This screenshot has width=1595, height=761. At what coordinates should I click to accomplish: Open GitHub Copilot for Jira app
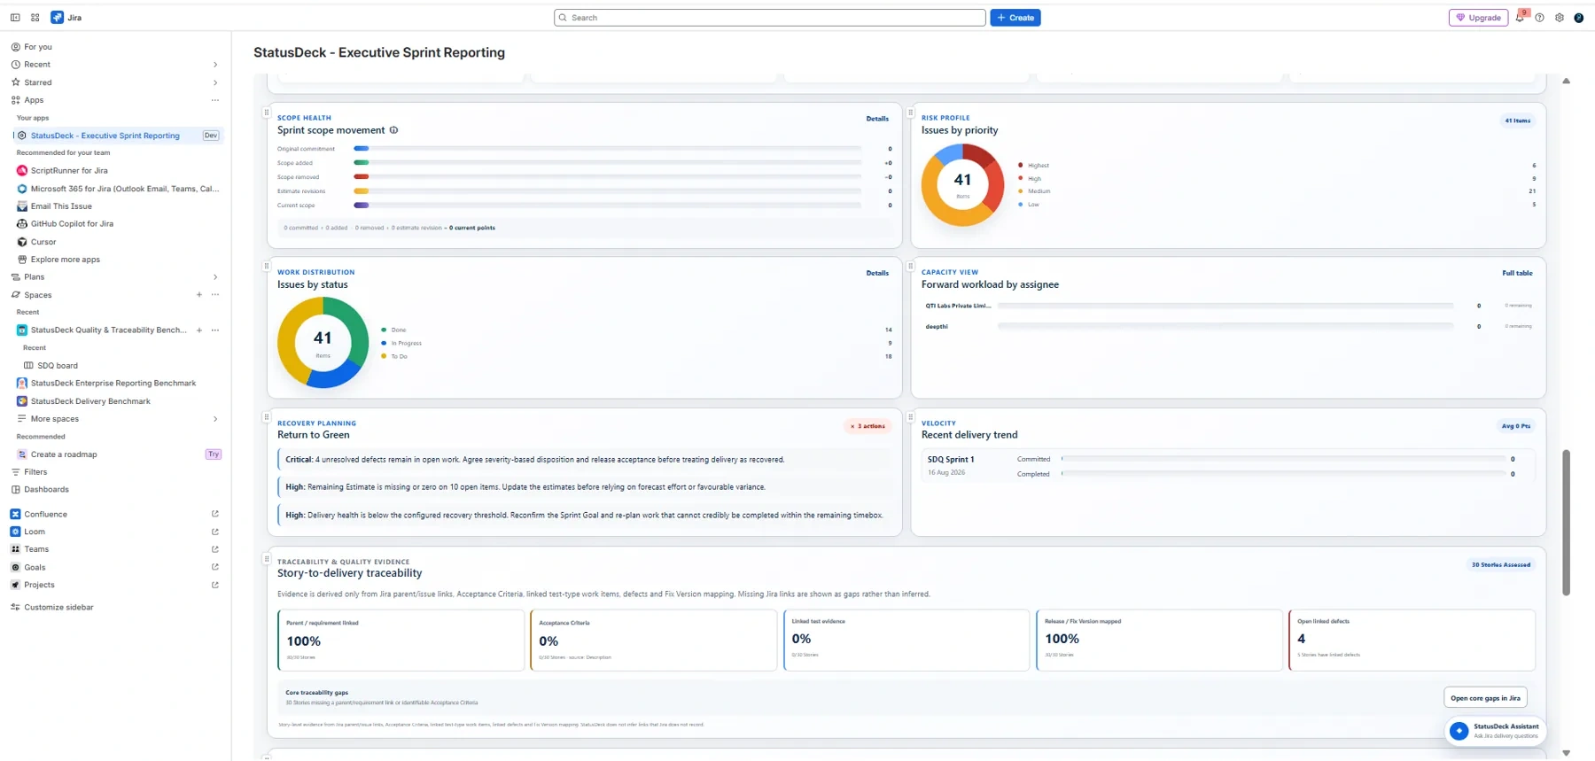[x=72, y=224]
